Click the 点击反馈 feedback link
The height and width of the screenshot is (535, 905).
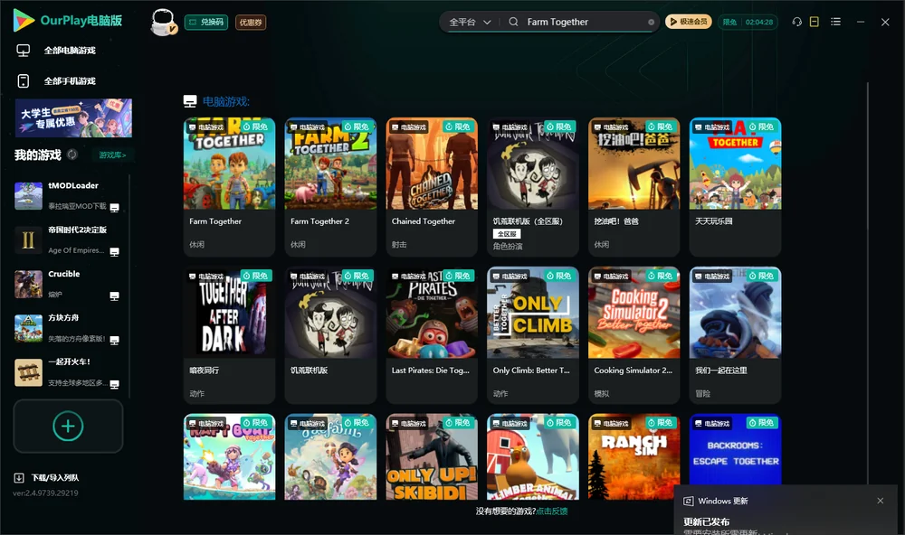(552, 511)
